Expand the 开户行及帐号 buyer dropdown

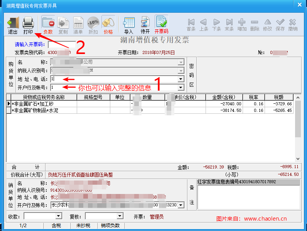coord(180,88)
